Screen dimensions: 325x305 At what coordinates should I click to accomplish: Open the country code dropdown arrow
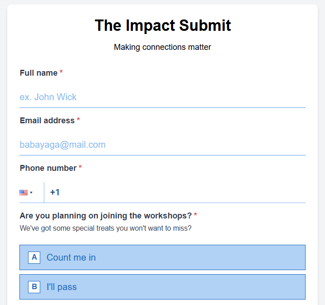[31, 193]
